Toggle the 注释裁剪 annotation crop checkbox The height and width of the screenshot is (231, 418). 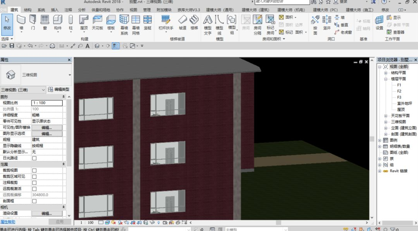click(35, 183)
